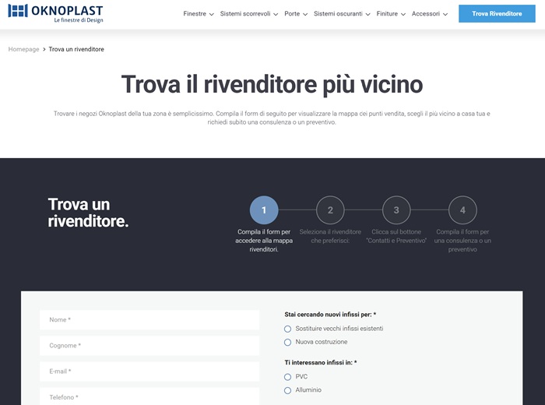Open the Accessori menu
545x405 pixels.
(x=425, y=14)
